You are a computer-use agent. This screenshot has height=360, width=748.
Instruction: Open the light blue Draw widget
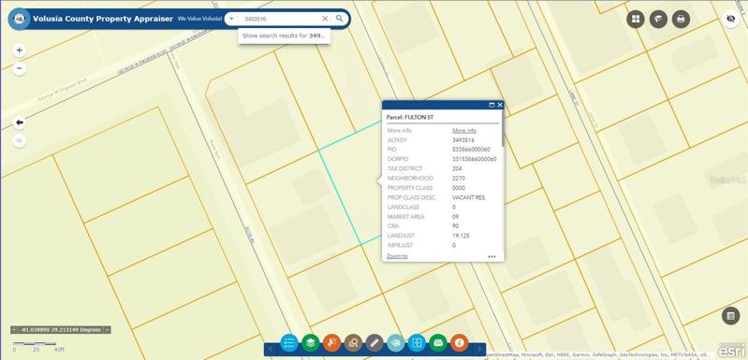[395, 342]
